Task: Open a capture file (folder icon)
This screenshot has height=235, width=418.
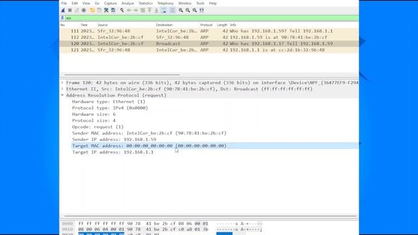Action: point(92,10)
